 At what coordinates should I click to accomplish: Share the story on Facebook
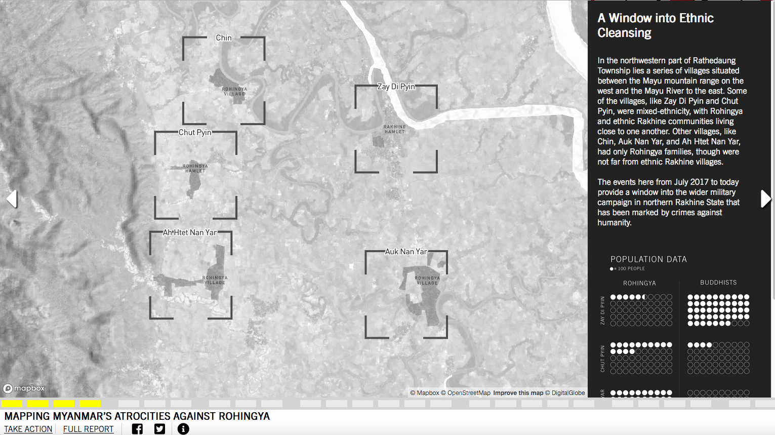coord(137,429)
